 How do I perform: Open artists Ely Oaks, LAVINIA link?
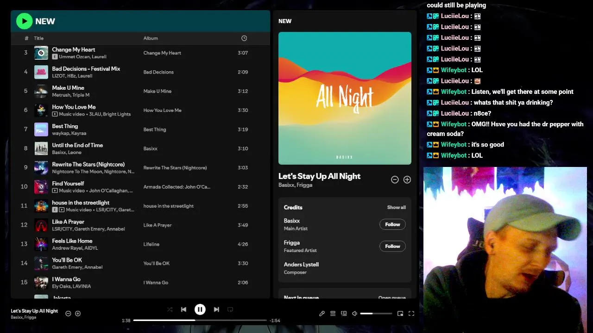71,286
